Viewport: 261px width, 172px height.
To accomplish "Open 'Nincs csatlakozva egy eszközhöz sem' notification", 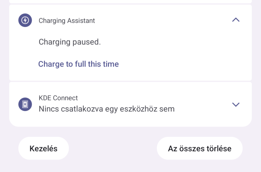I will pos(107,109).
